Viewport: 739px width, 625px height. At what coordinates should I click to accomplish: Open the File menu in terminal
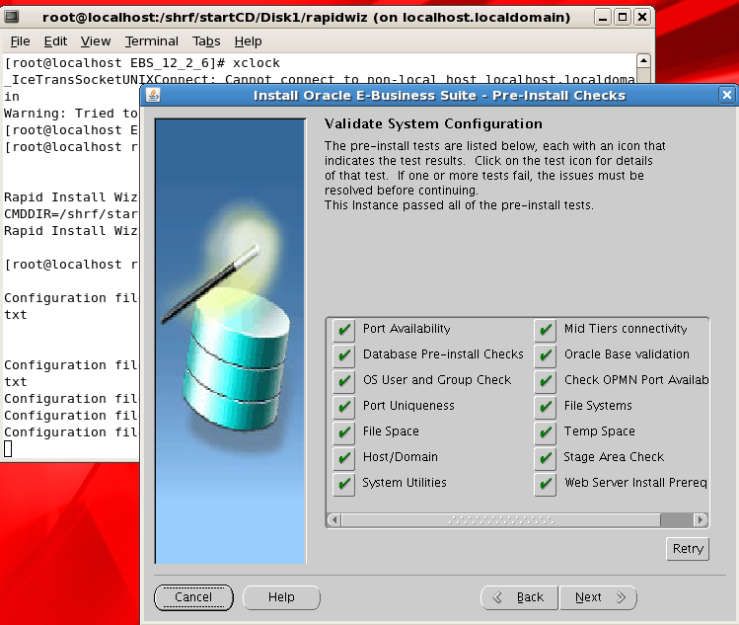click(21, 41)
